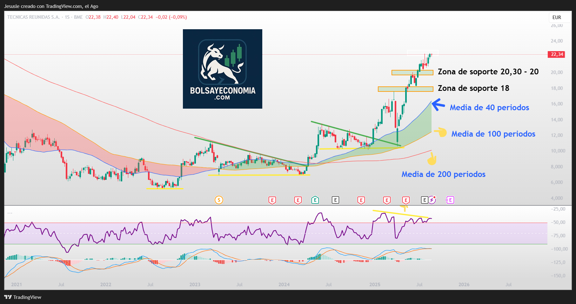
Task: Click the −150,0 indicator axis label
Action: pyautogui.click(x=558, y=276)
